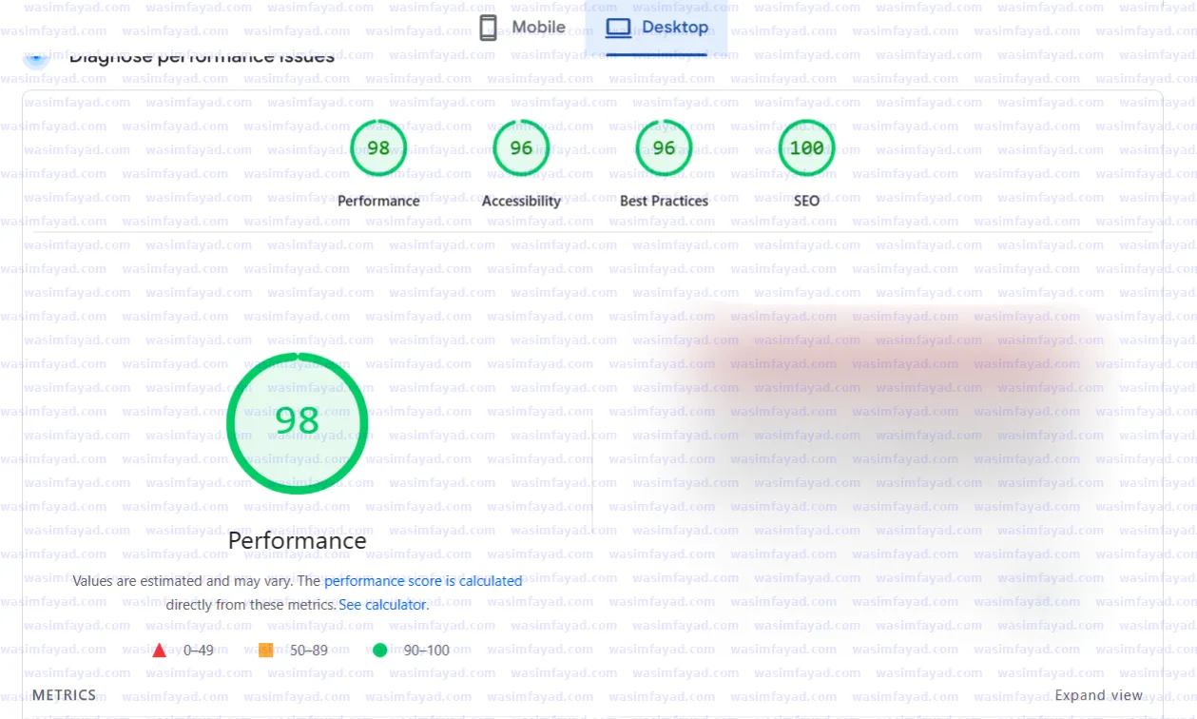
Task: Switch to the Mobile tab label
Action: tap(538, 28)
